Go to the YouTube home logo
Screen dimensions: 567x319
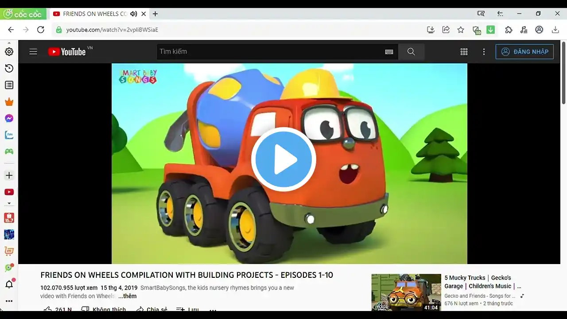(67, 52)
